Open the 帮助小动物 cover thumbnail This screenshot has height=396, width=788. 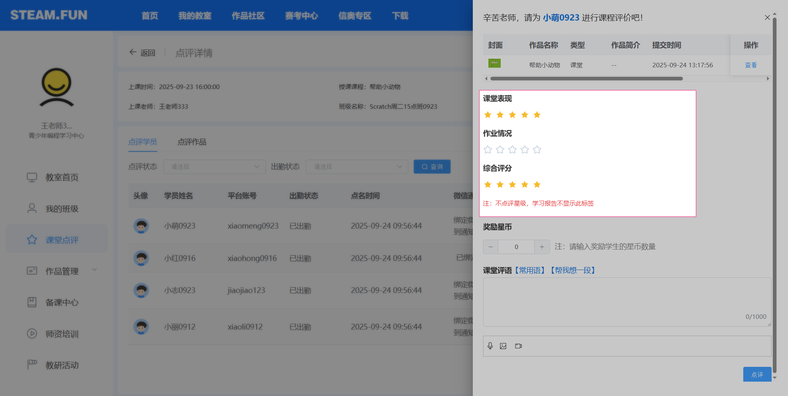[495, 64]
